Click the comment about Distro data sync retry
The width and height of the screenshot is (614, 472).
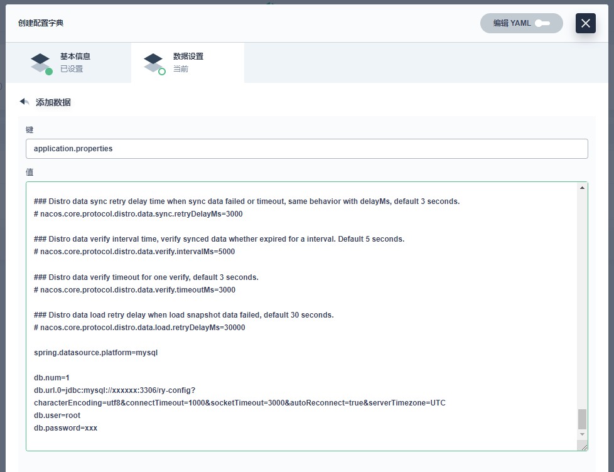coord(247,201)
